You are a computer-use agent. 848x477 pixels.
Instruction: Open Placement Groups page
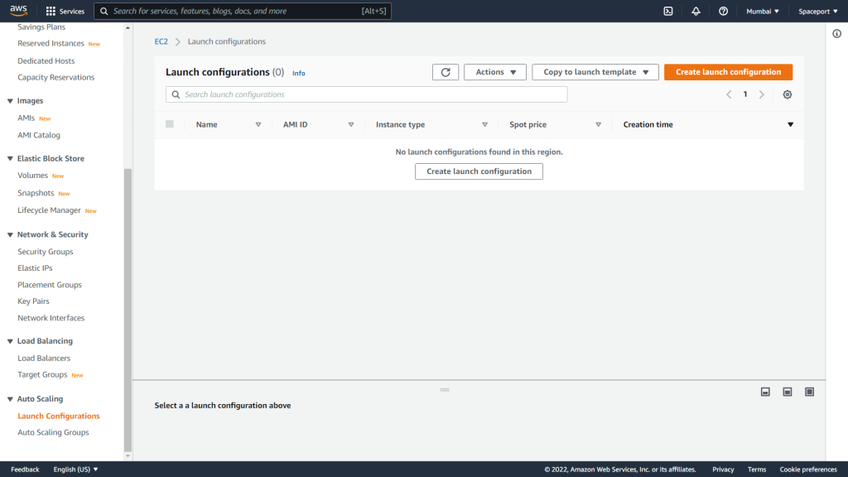50,285
